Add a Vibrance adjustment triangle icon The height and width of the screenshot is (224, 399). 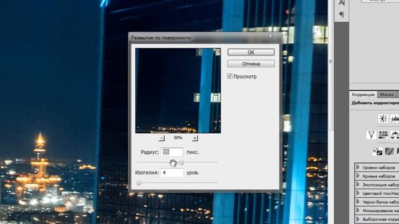point(372,135)
